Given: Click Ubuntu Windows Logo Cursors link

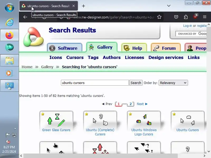Looking at the screenshot, I should point(144,132).
